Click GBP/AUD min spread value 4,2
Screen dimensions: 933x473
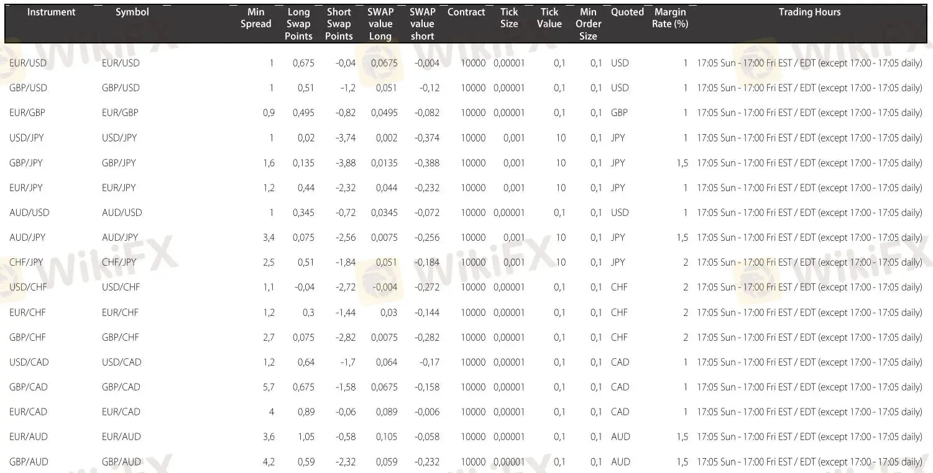[x=269, y=462]
